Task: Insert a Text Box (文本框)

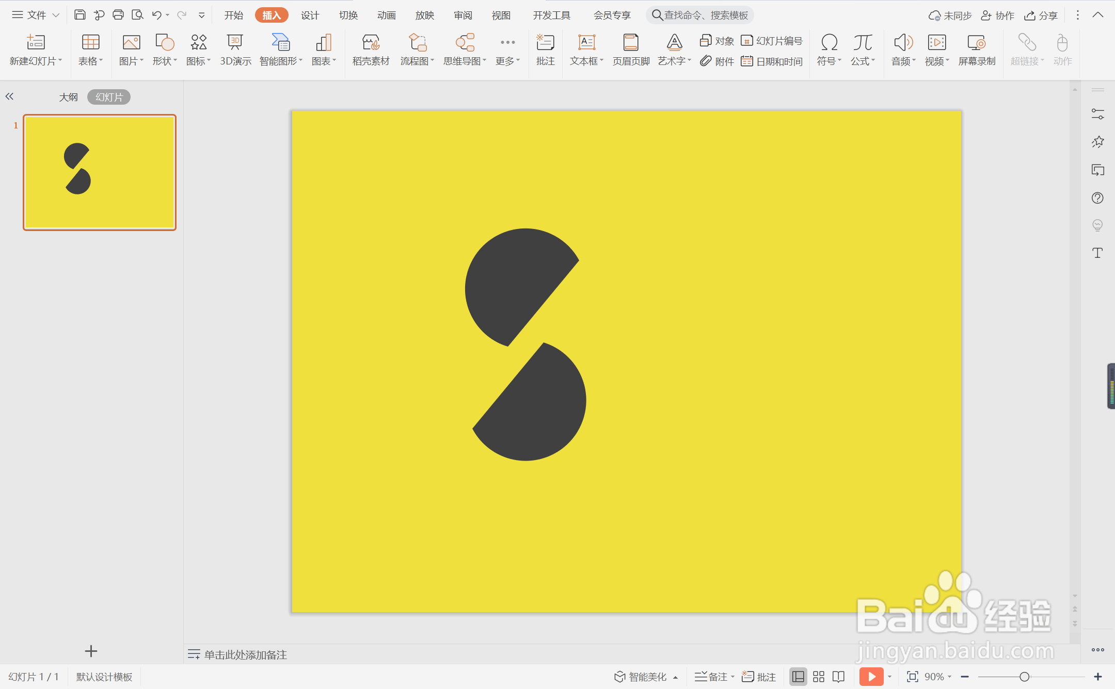Action: coord(586,50)
